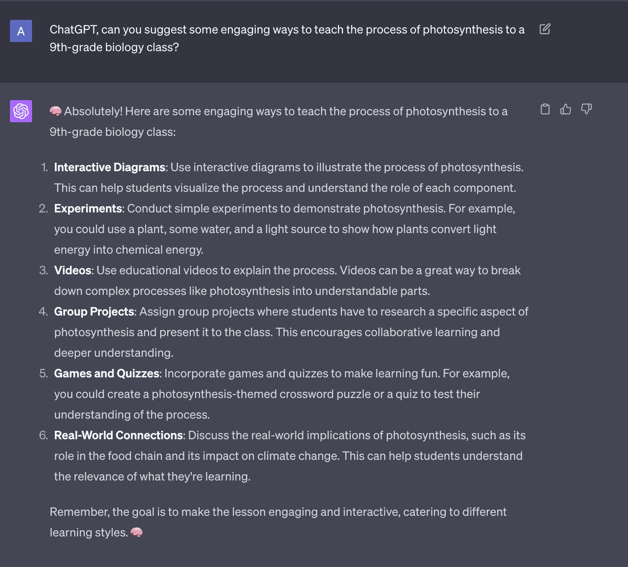The height and width of the screenshot is (567, 628).
Task: Click the bold Interactive Diagrams heading
Action: [x=110, y=167]
